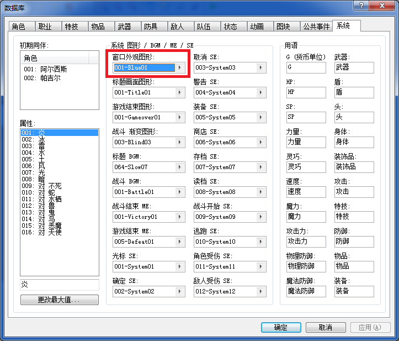Open the 逃跑 SE arrow for 010-System10
Viewport: 399px width, 341px height.
pyautogui.click(x=261, y=242)
